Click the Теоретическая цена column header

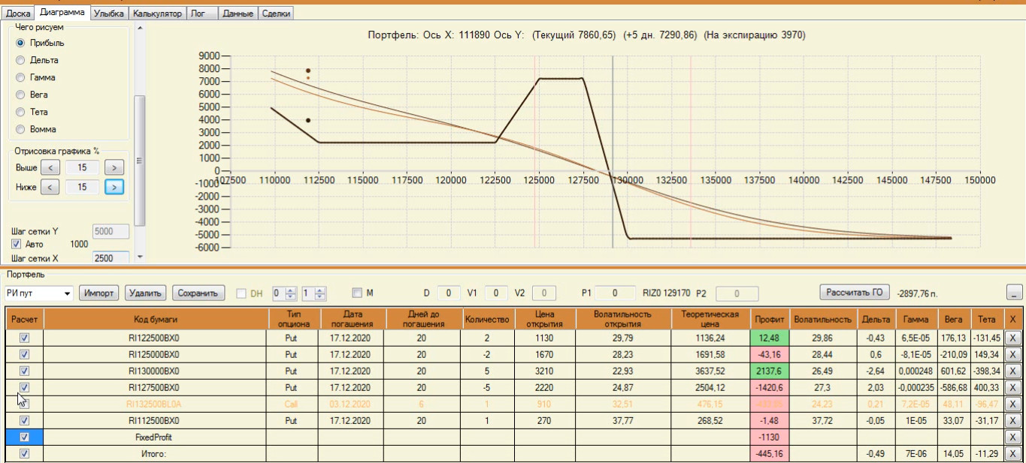pyautogui.click(x=710, y=319)
